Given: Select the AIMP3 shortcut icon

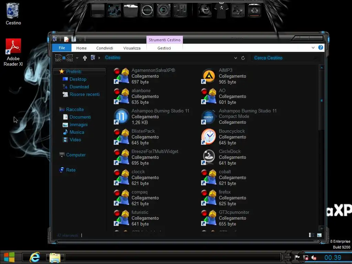Looking at the screenshot, I should (x=209, y=76).
